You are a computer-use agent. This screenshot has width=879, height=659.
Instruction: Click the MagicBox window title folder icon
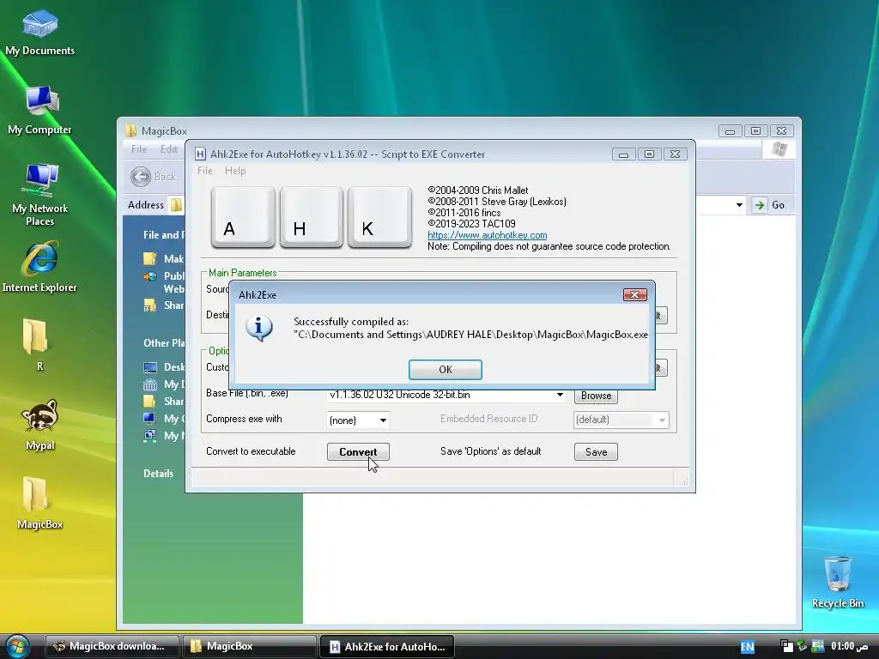[131, 131]
